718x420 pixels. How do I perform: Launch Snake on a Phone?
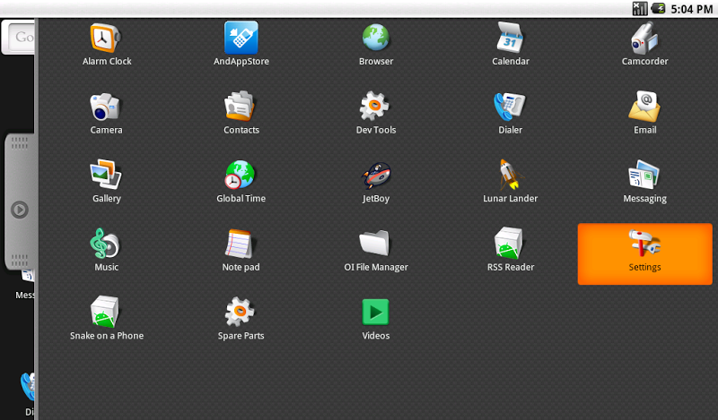click(x=106, y=319)
